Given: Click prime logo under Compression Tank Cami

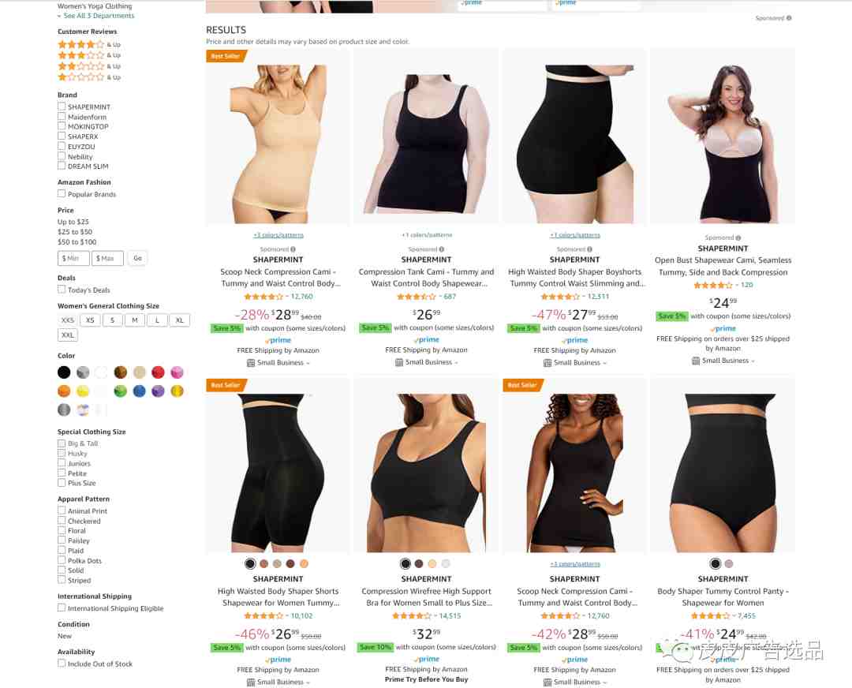Looking at the screenshot, I should click(x=427, y=339).
